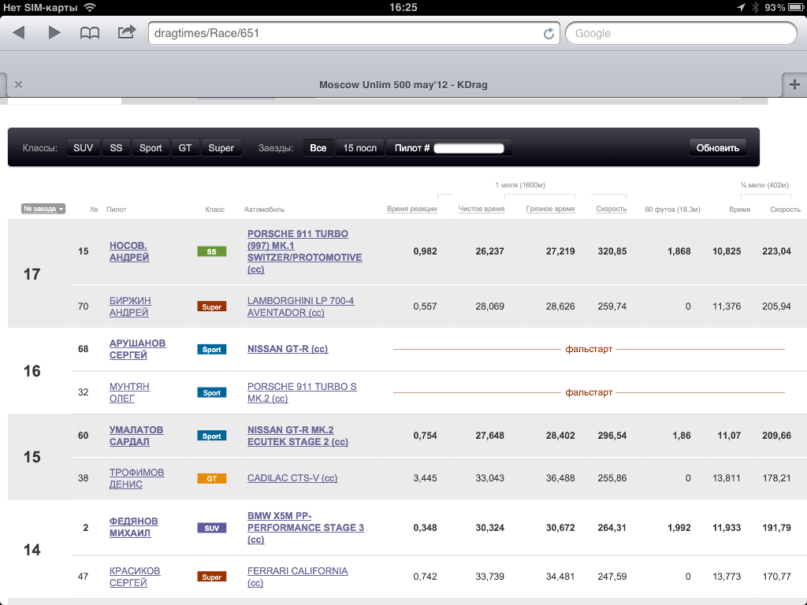The image size is (807, 605).
Task: Click Super class badge for Красиков
Action: coord(211,577)
